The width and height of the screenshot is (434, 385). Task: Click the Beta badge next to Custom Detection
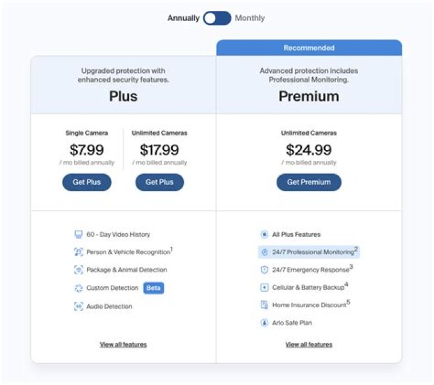[x=154, y=288]
